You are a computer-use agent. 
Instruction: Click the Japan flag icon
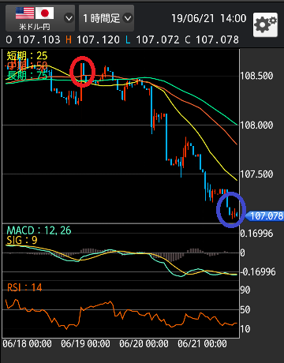(x=45, y=13)
